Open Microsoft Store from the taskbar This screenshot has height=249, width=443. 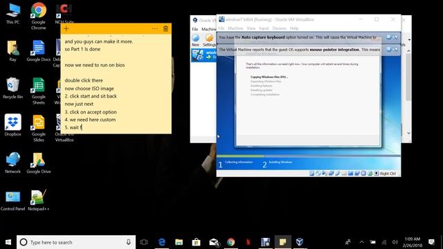tap(196, 242)
